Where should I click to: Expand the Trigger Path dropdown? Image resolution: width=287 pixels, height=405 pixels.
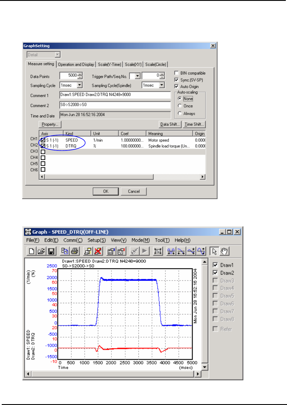(x=138, y=76)
